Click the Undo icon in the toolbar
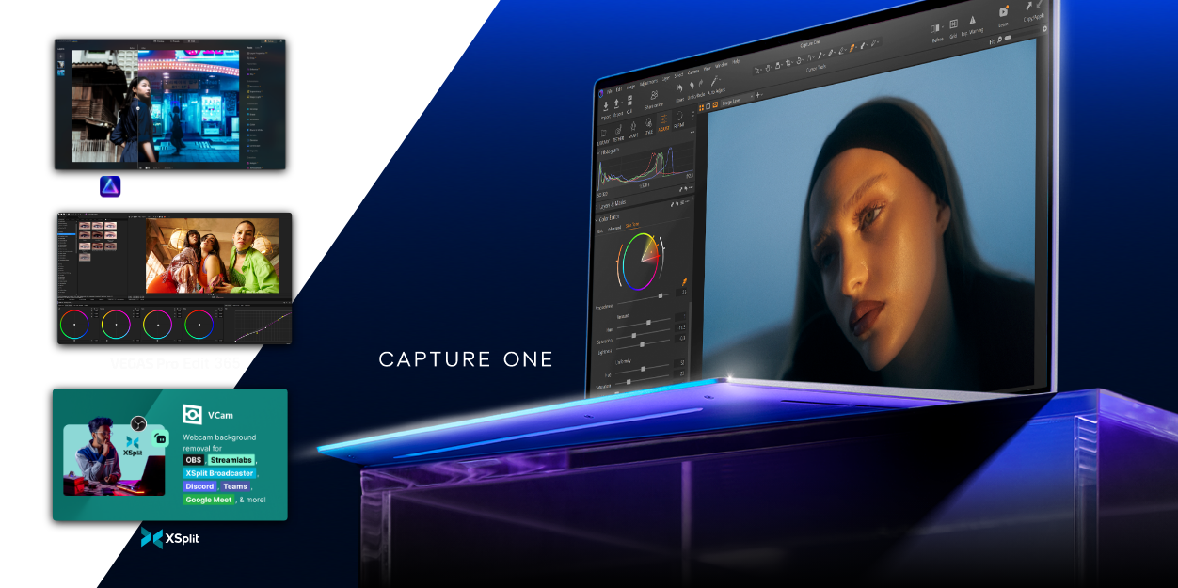1178x588 pixels. [x=692, y=85]
